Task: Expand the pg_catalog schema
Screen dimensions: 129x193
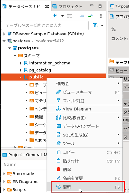Action: click(21, 70)
